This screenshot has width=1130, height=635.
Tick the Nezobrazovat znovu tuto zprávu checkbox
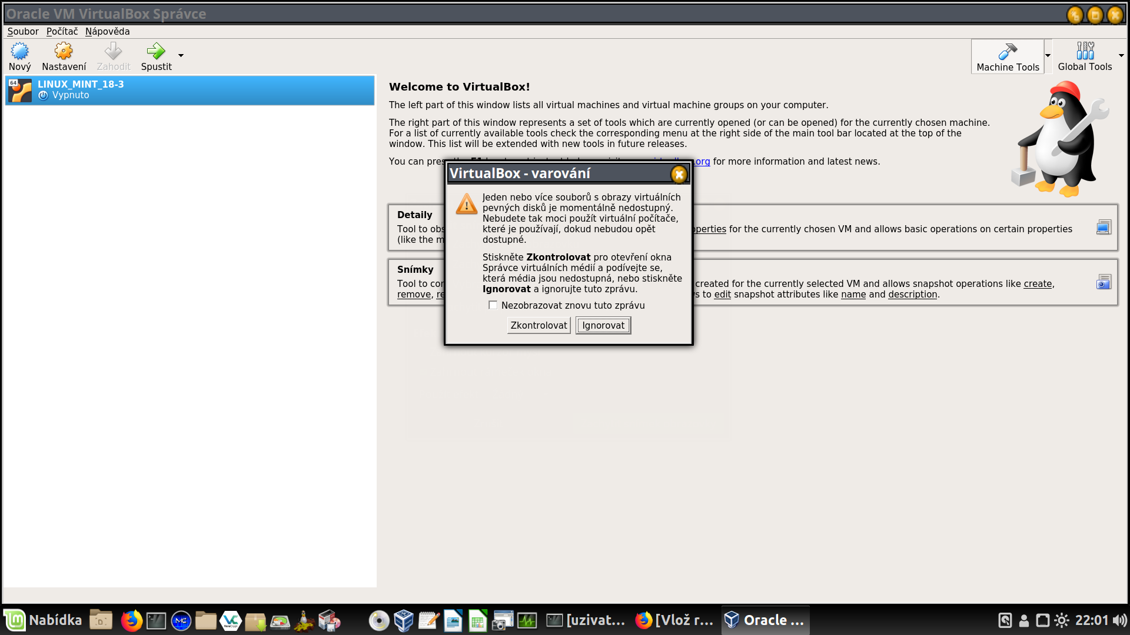[x=493, y=305]
